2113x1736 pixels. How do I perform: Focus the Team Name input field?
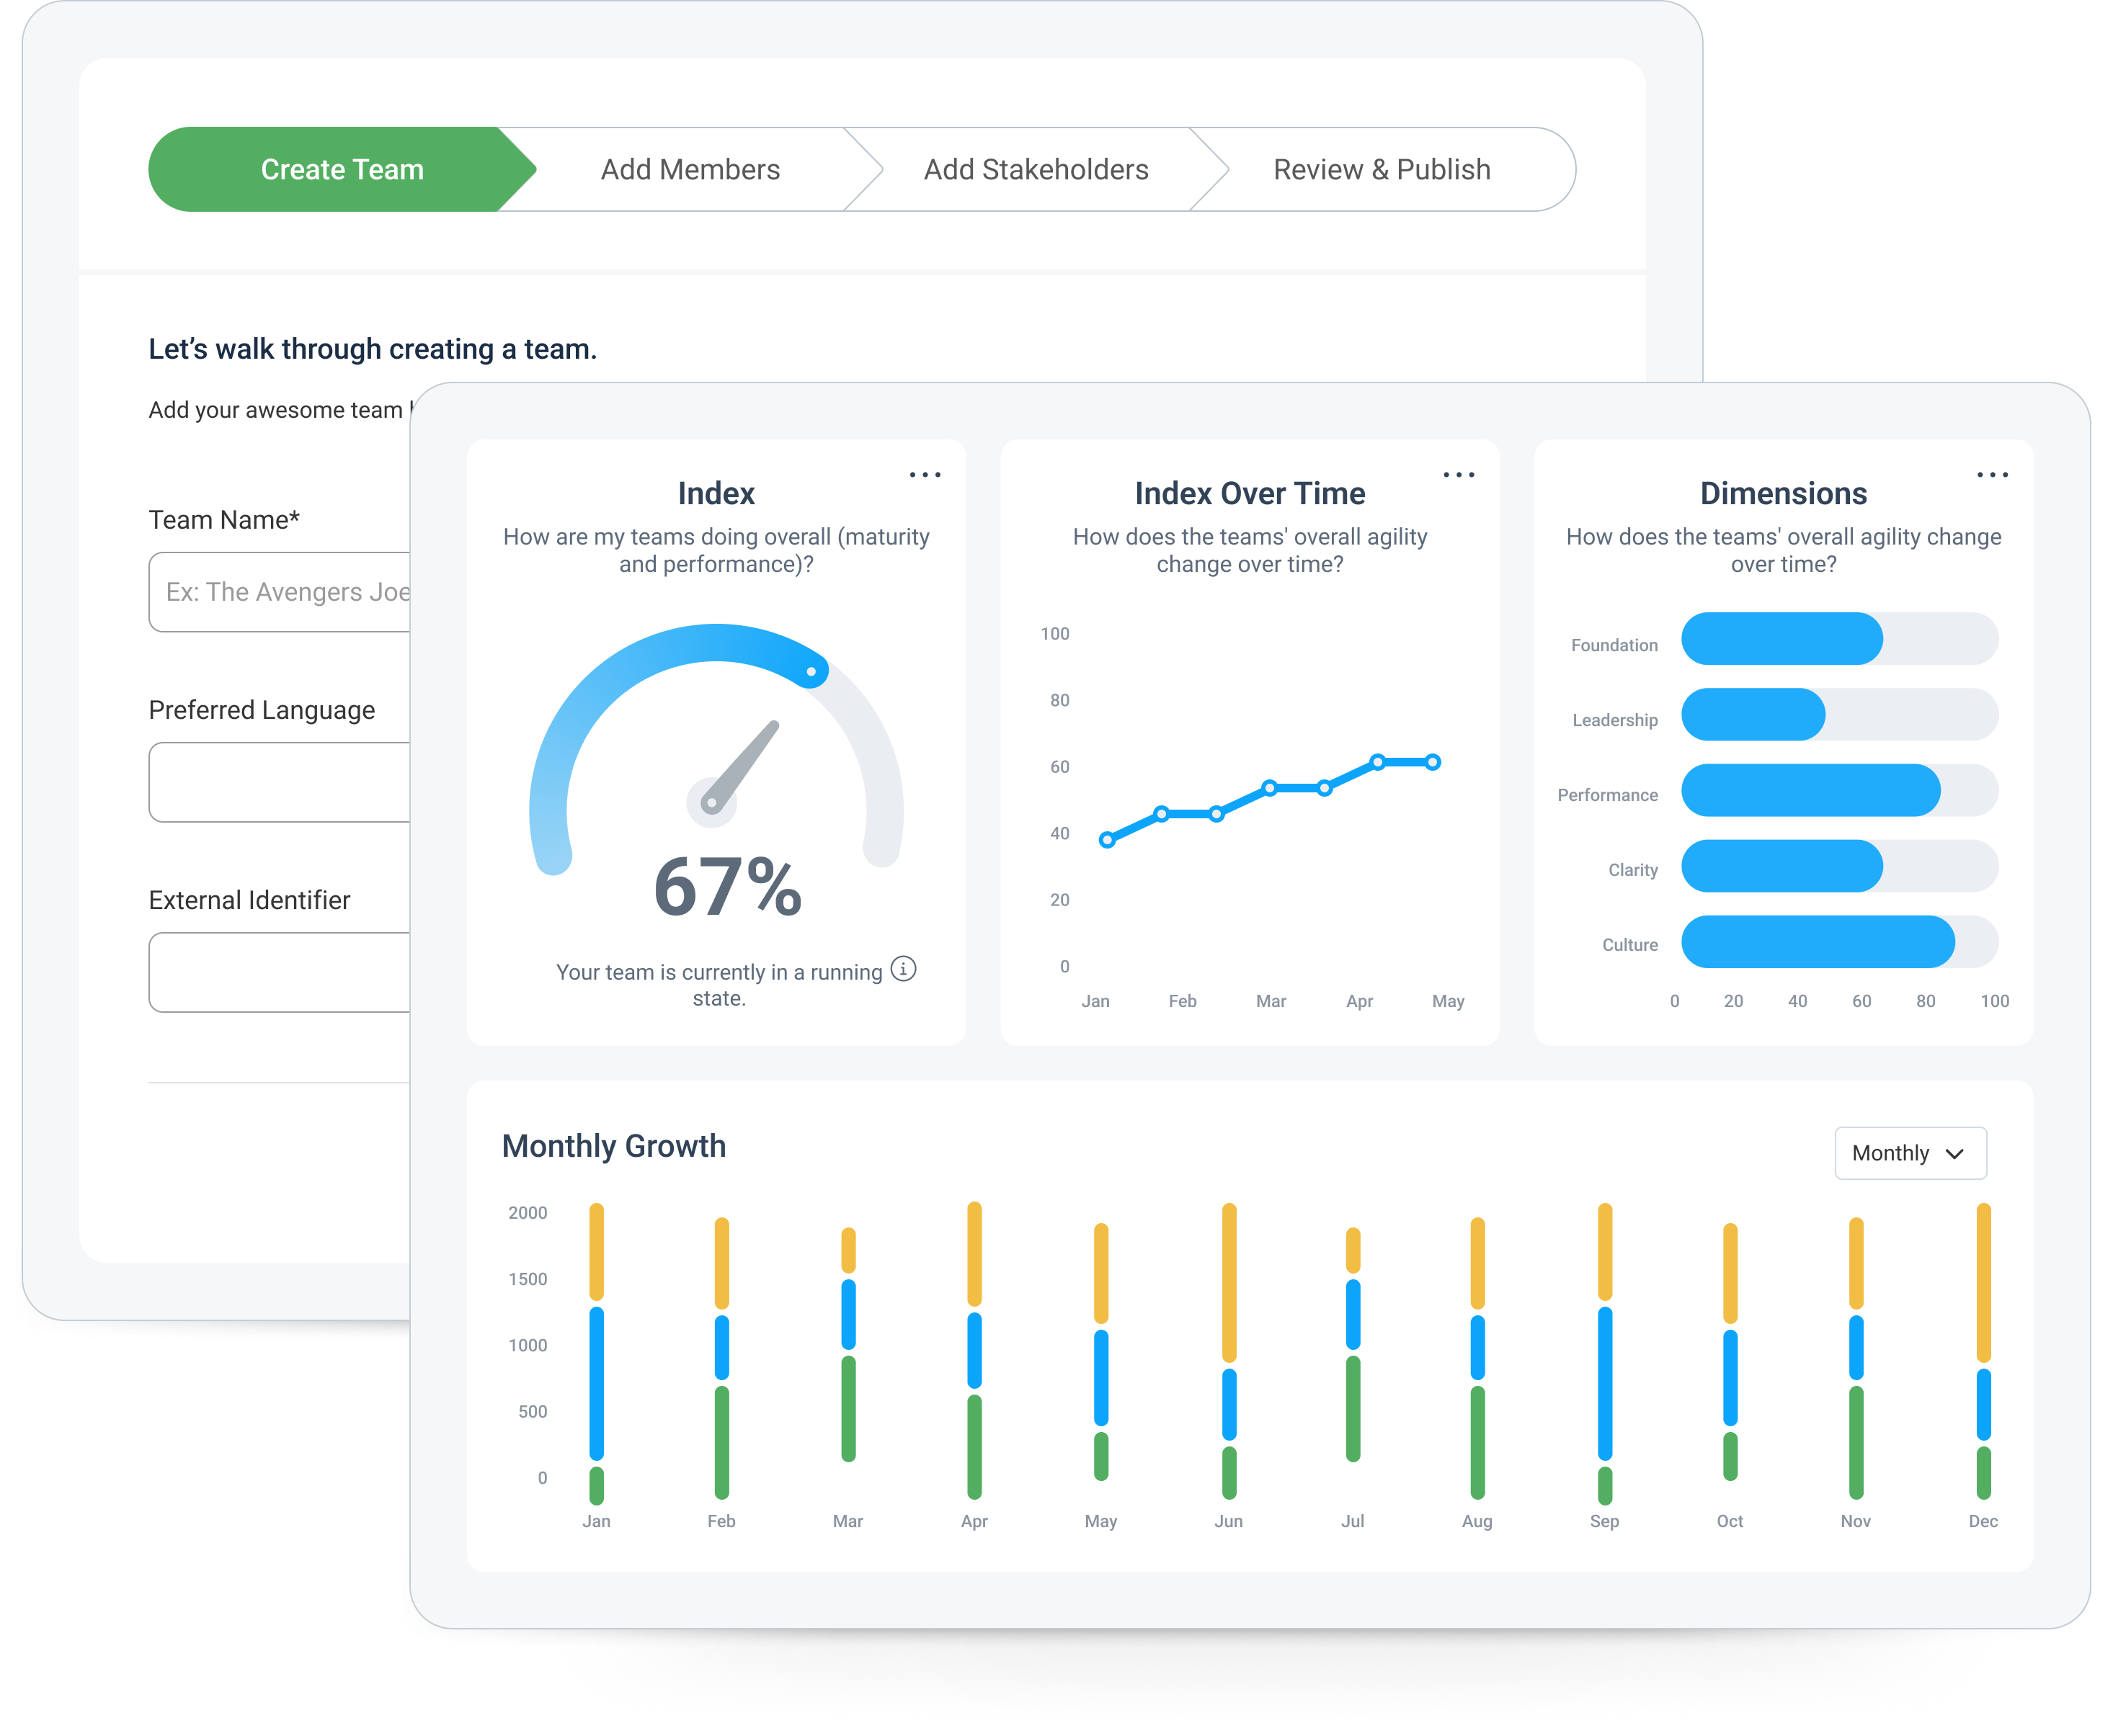(x=280, y=592)
